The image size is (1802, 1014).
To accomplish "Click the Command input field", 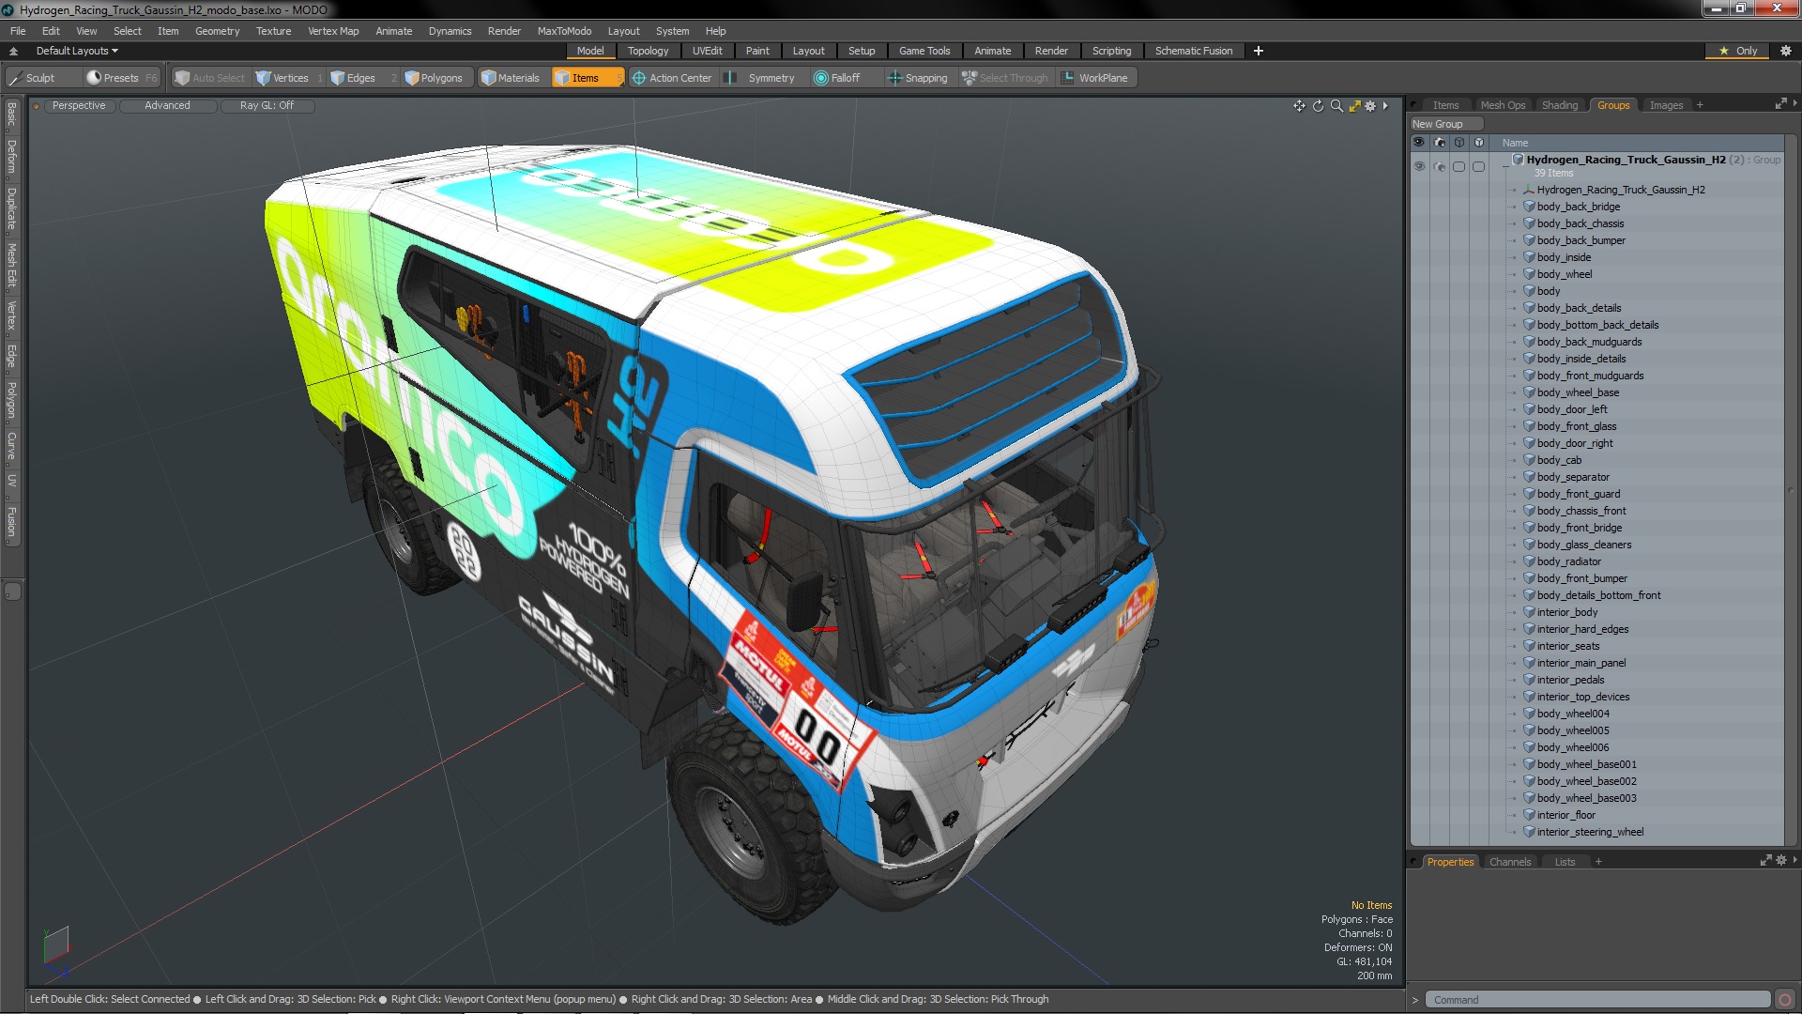I will [1597, 1000].
